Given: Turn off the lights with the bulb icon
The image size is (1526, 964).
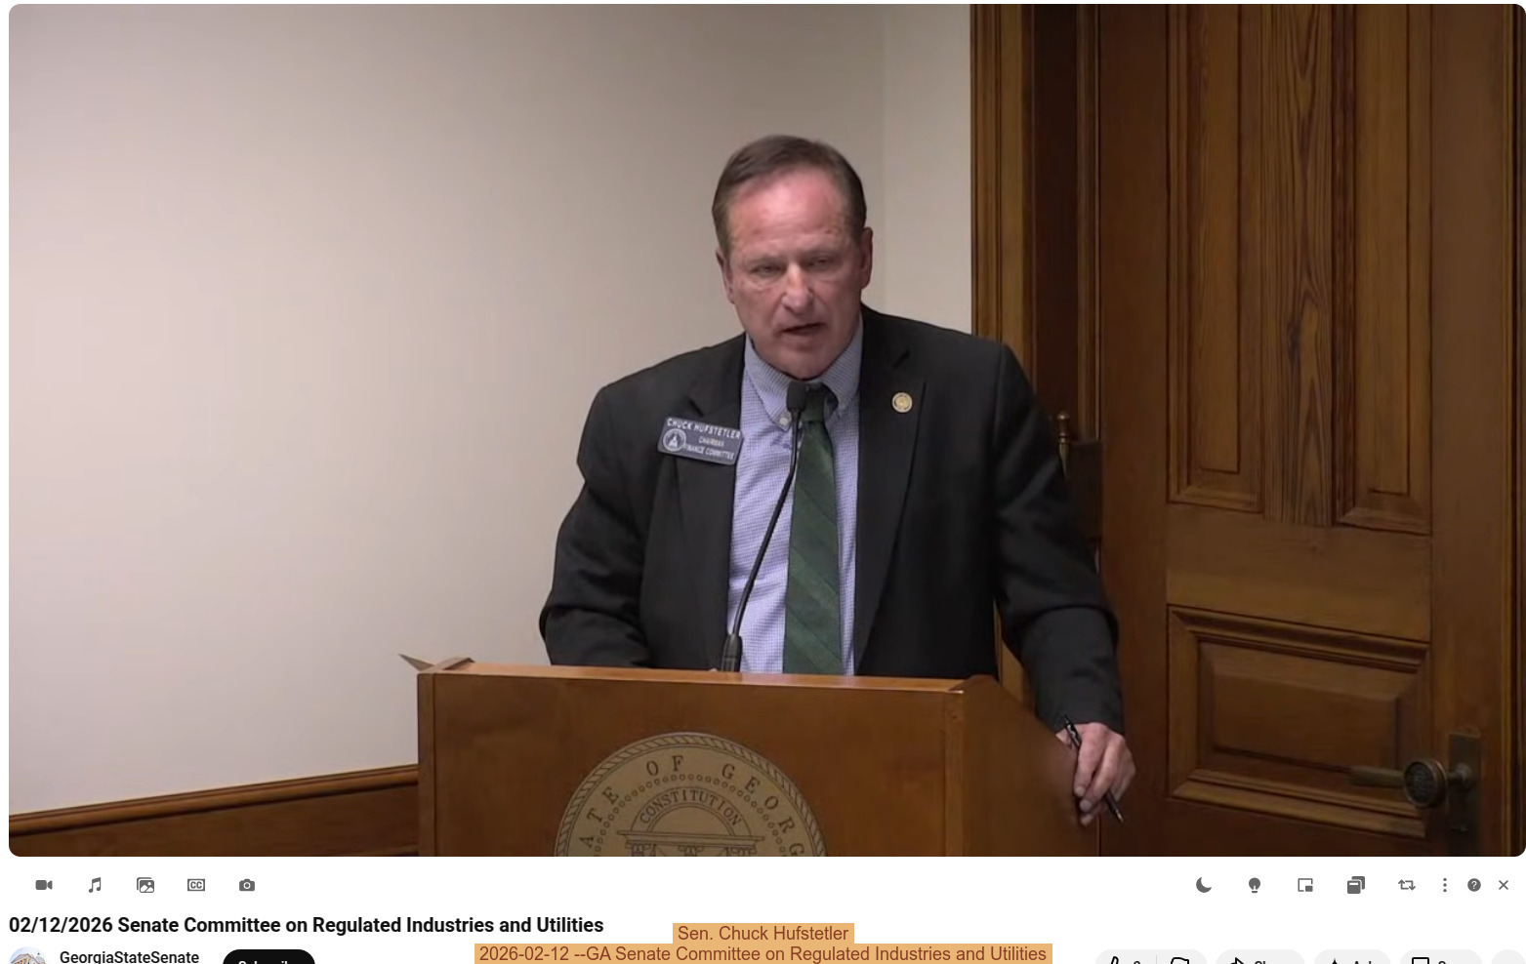Looking at the screenshot, I should 1254,884.
